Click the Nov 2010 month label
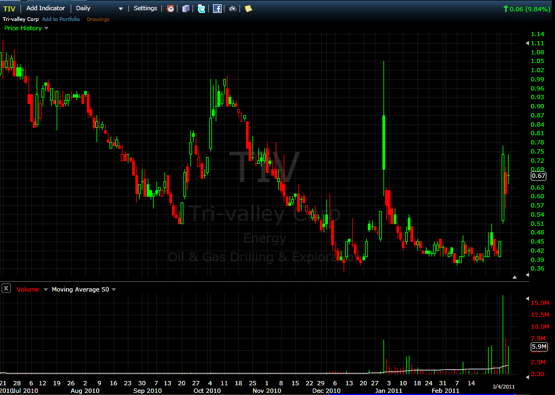The image size is (555, 395). (x=267, y=391)
